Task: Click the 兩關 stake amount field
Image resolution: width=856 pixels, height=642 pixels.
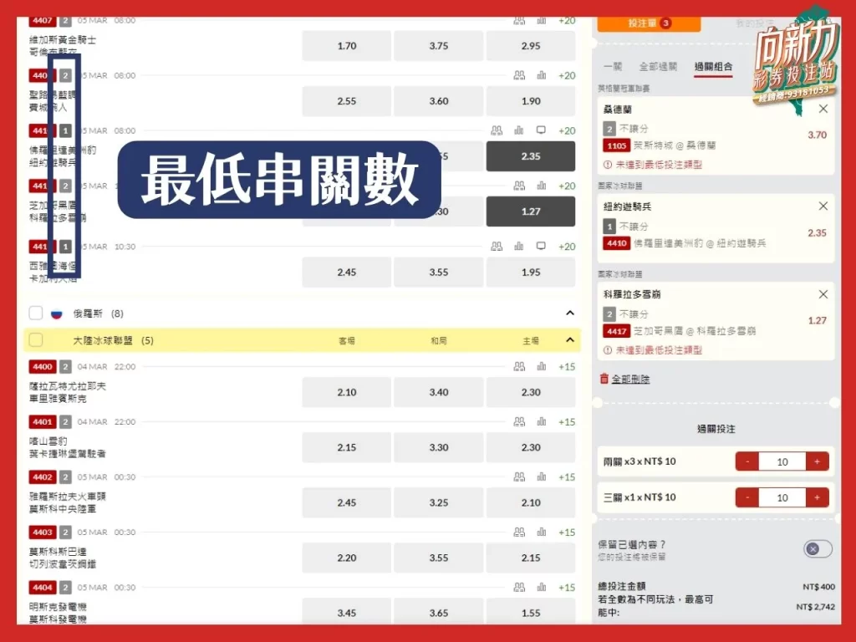Action: click(782, 461)
